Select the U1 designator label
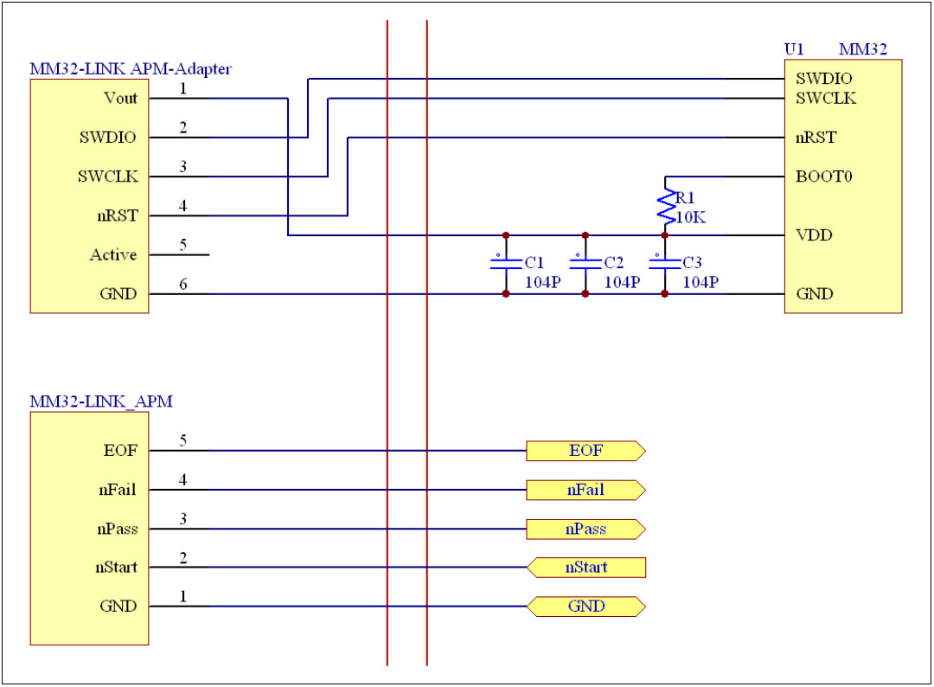 (x=794, y=48)
